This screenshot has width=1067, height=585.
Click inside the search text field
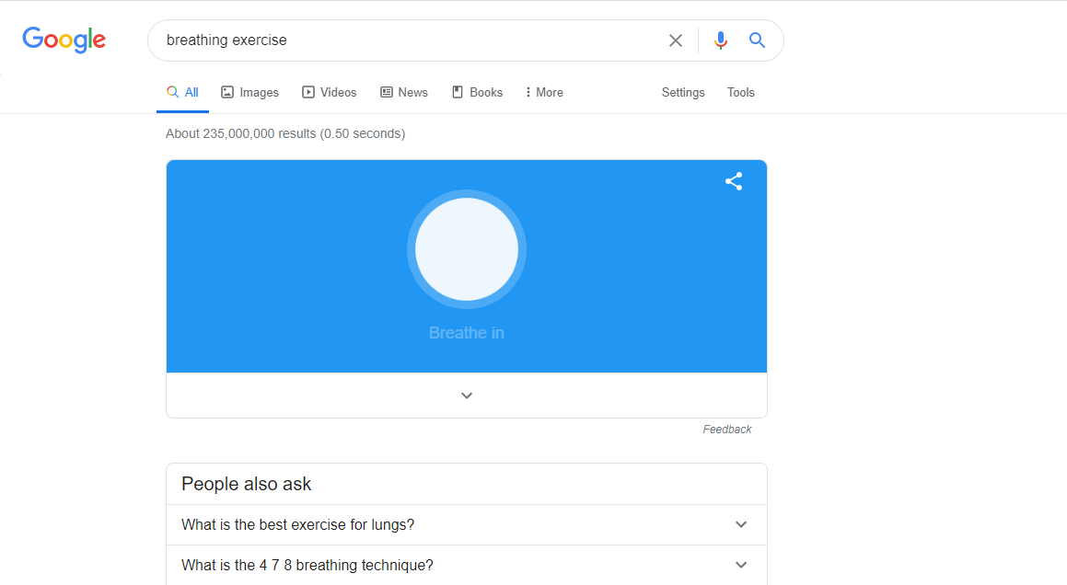click(405, 40)
